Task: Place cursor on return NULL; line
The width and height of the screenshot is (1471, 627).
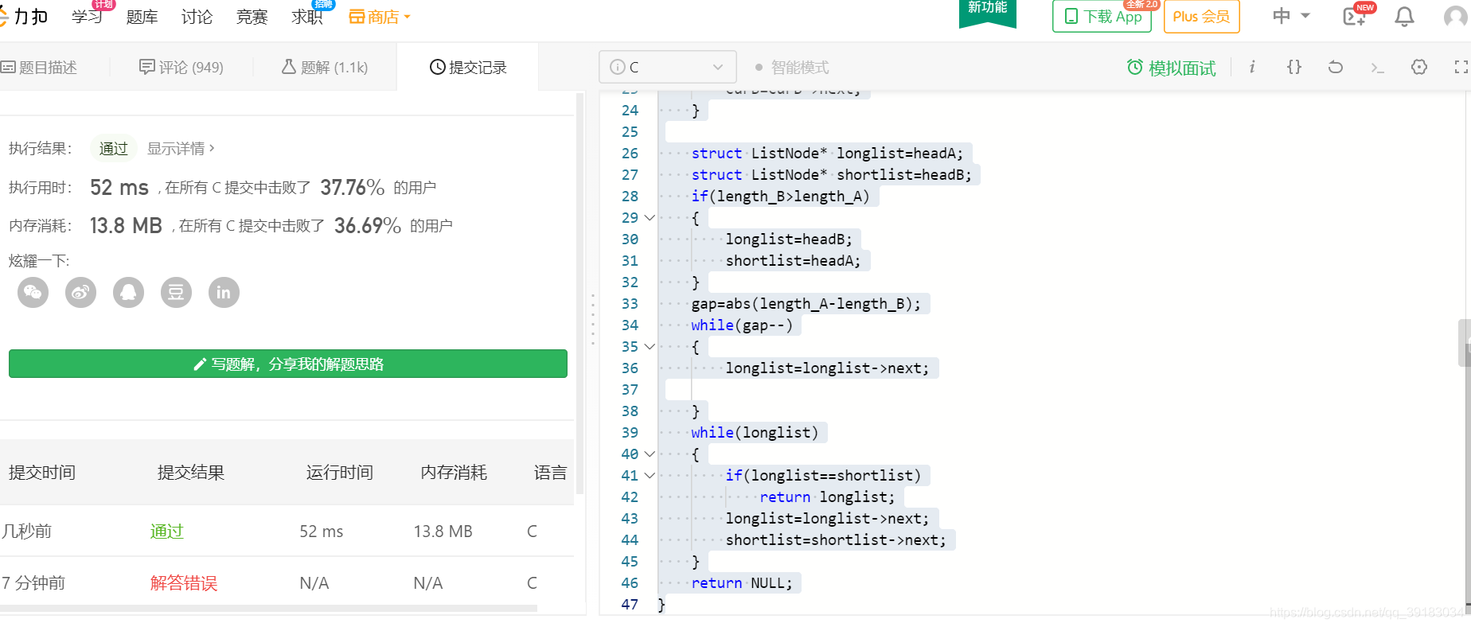Action: coord(742,583)
